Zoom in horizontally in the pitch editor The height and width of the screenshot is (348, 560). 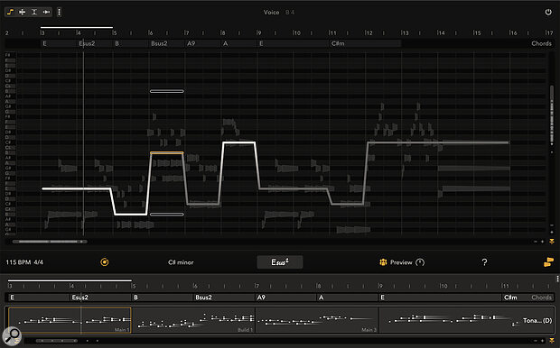click(x=542, y=242)
